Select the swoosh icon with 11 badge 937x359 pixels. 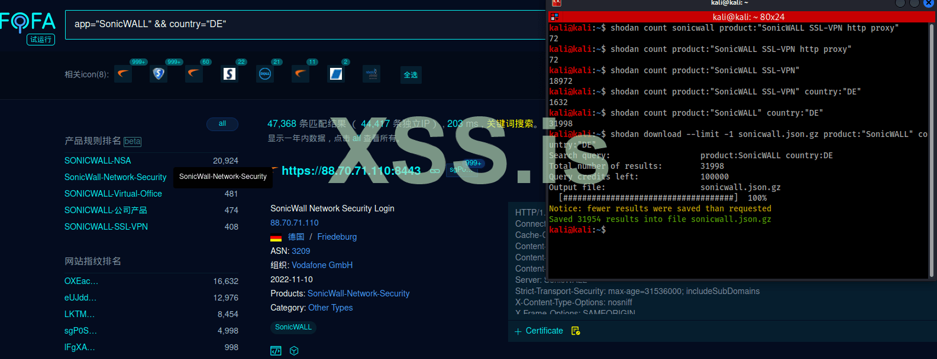pyautogui.click(x=301, y=74)
